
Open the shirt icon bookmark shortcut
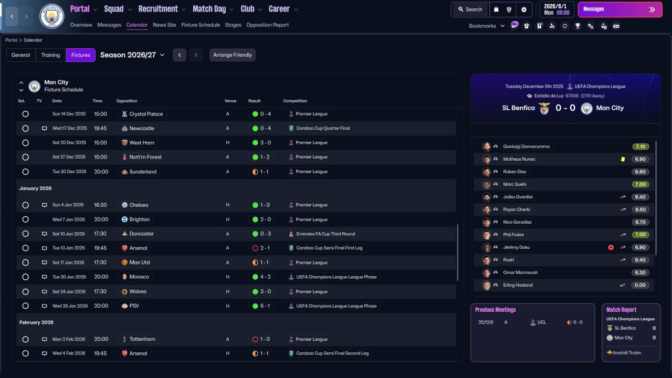point(527,26)
